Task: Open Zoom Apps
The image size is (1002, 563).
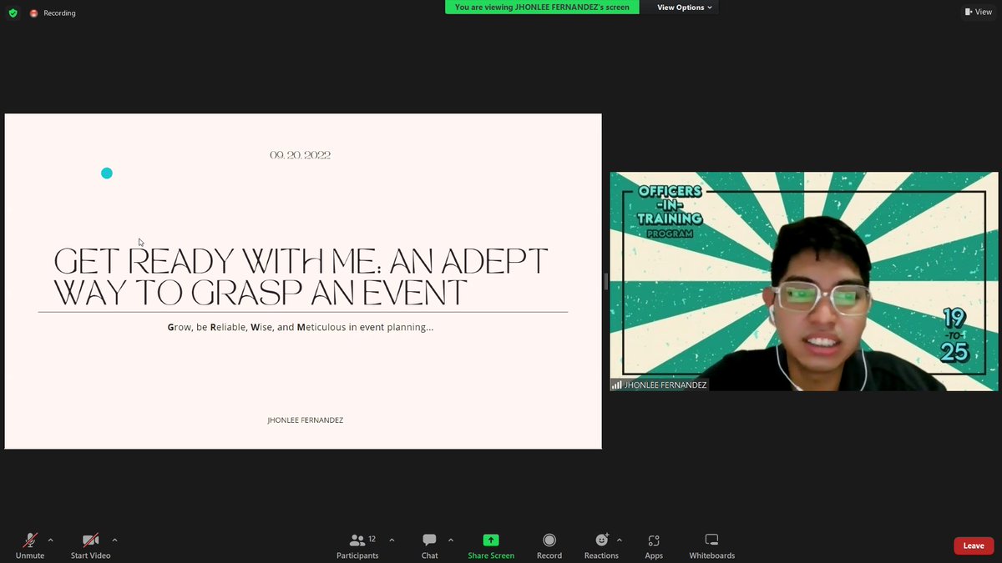Action: pyautogui.click(x=654, y=545)
